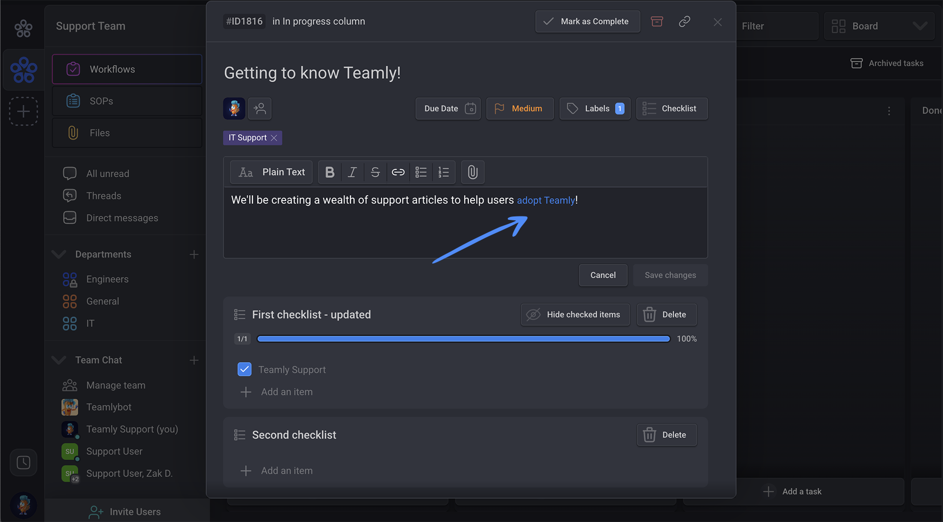The image size is (943, 522).
Task: Open the IT department
Action: pos(90,323)
